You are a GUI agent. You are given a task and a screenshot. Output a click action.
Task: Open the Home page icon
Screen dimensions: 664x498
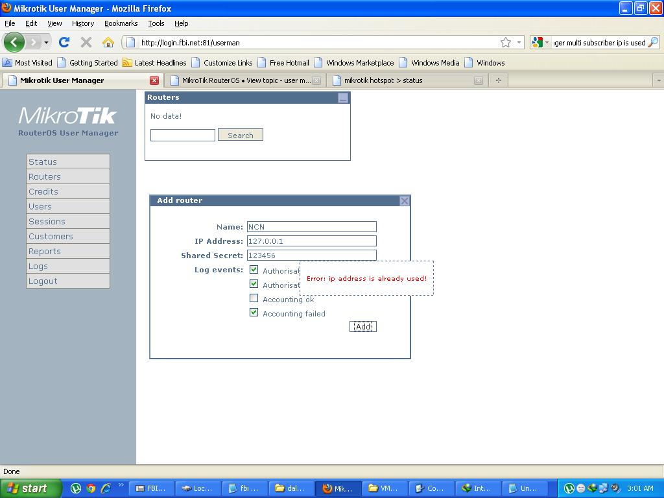pos(108,42)
